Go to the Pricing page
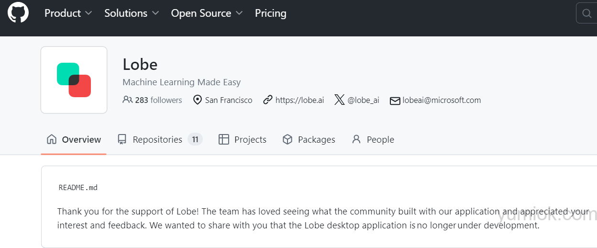This screenshot has width=597, height=248. click(x=271, y=13)
